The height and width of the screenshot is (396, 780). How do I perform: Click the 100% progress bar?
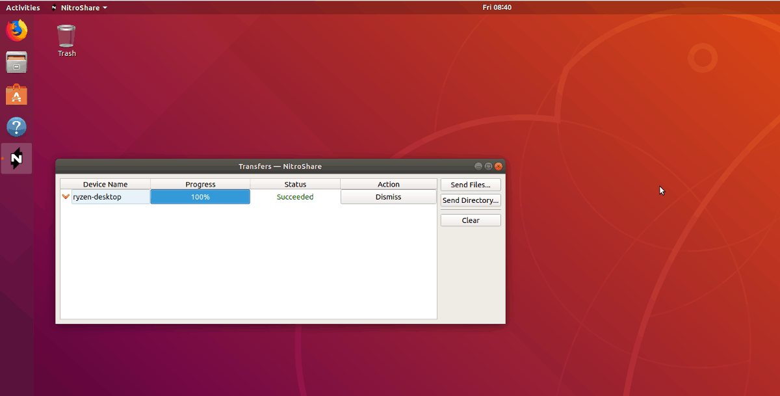pos(200,196)
